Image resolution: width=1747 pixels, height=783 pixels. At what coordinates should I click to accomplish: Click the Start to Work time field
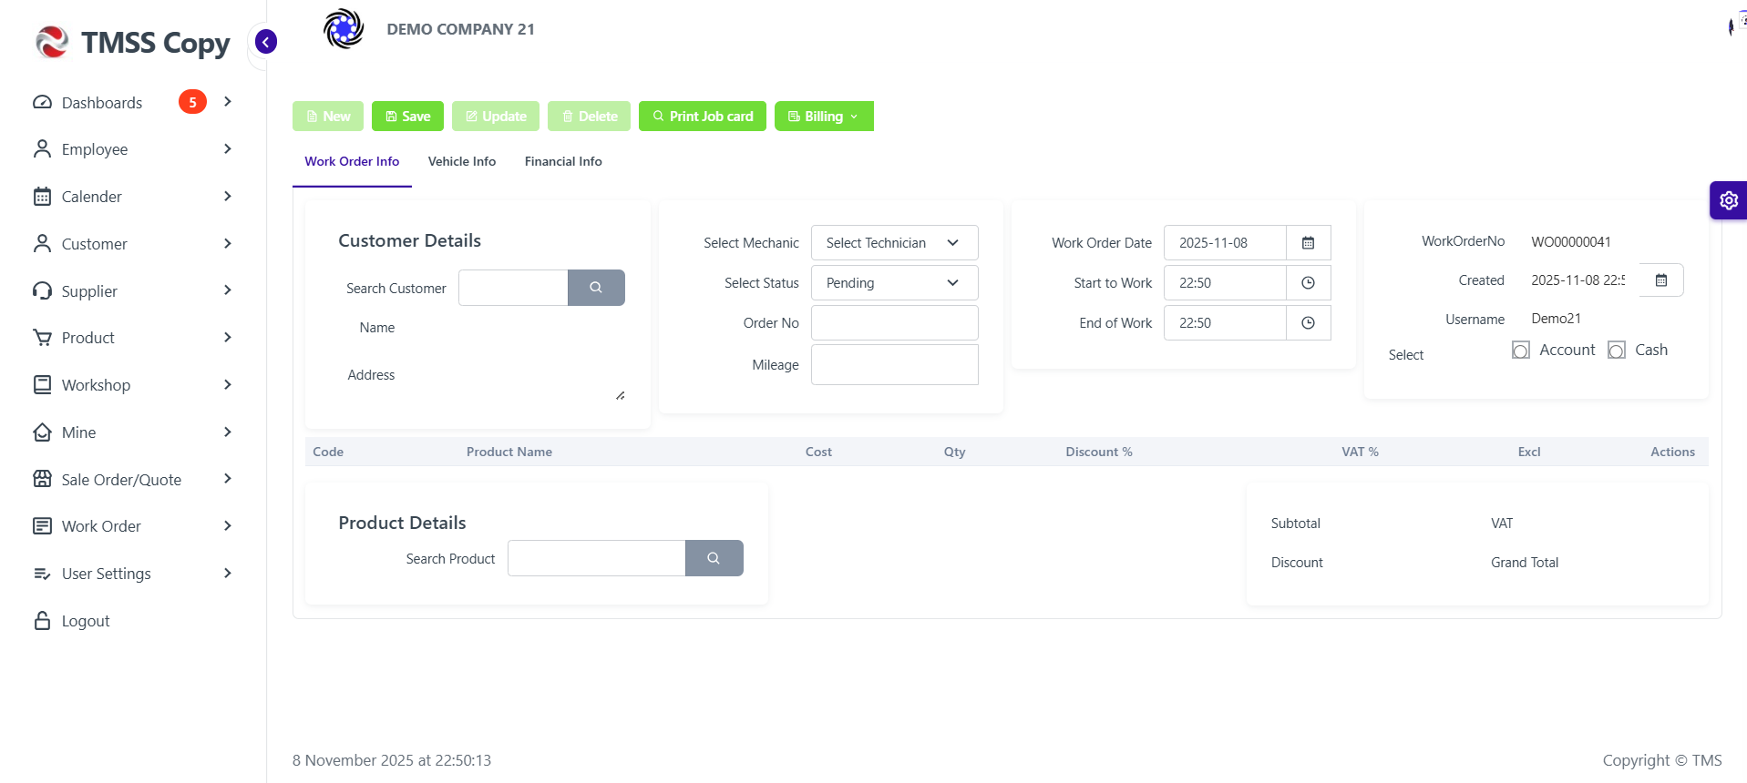point(1225,283)
